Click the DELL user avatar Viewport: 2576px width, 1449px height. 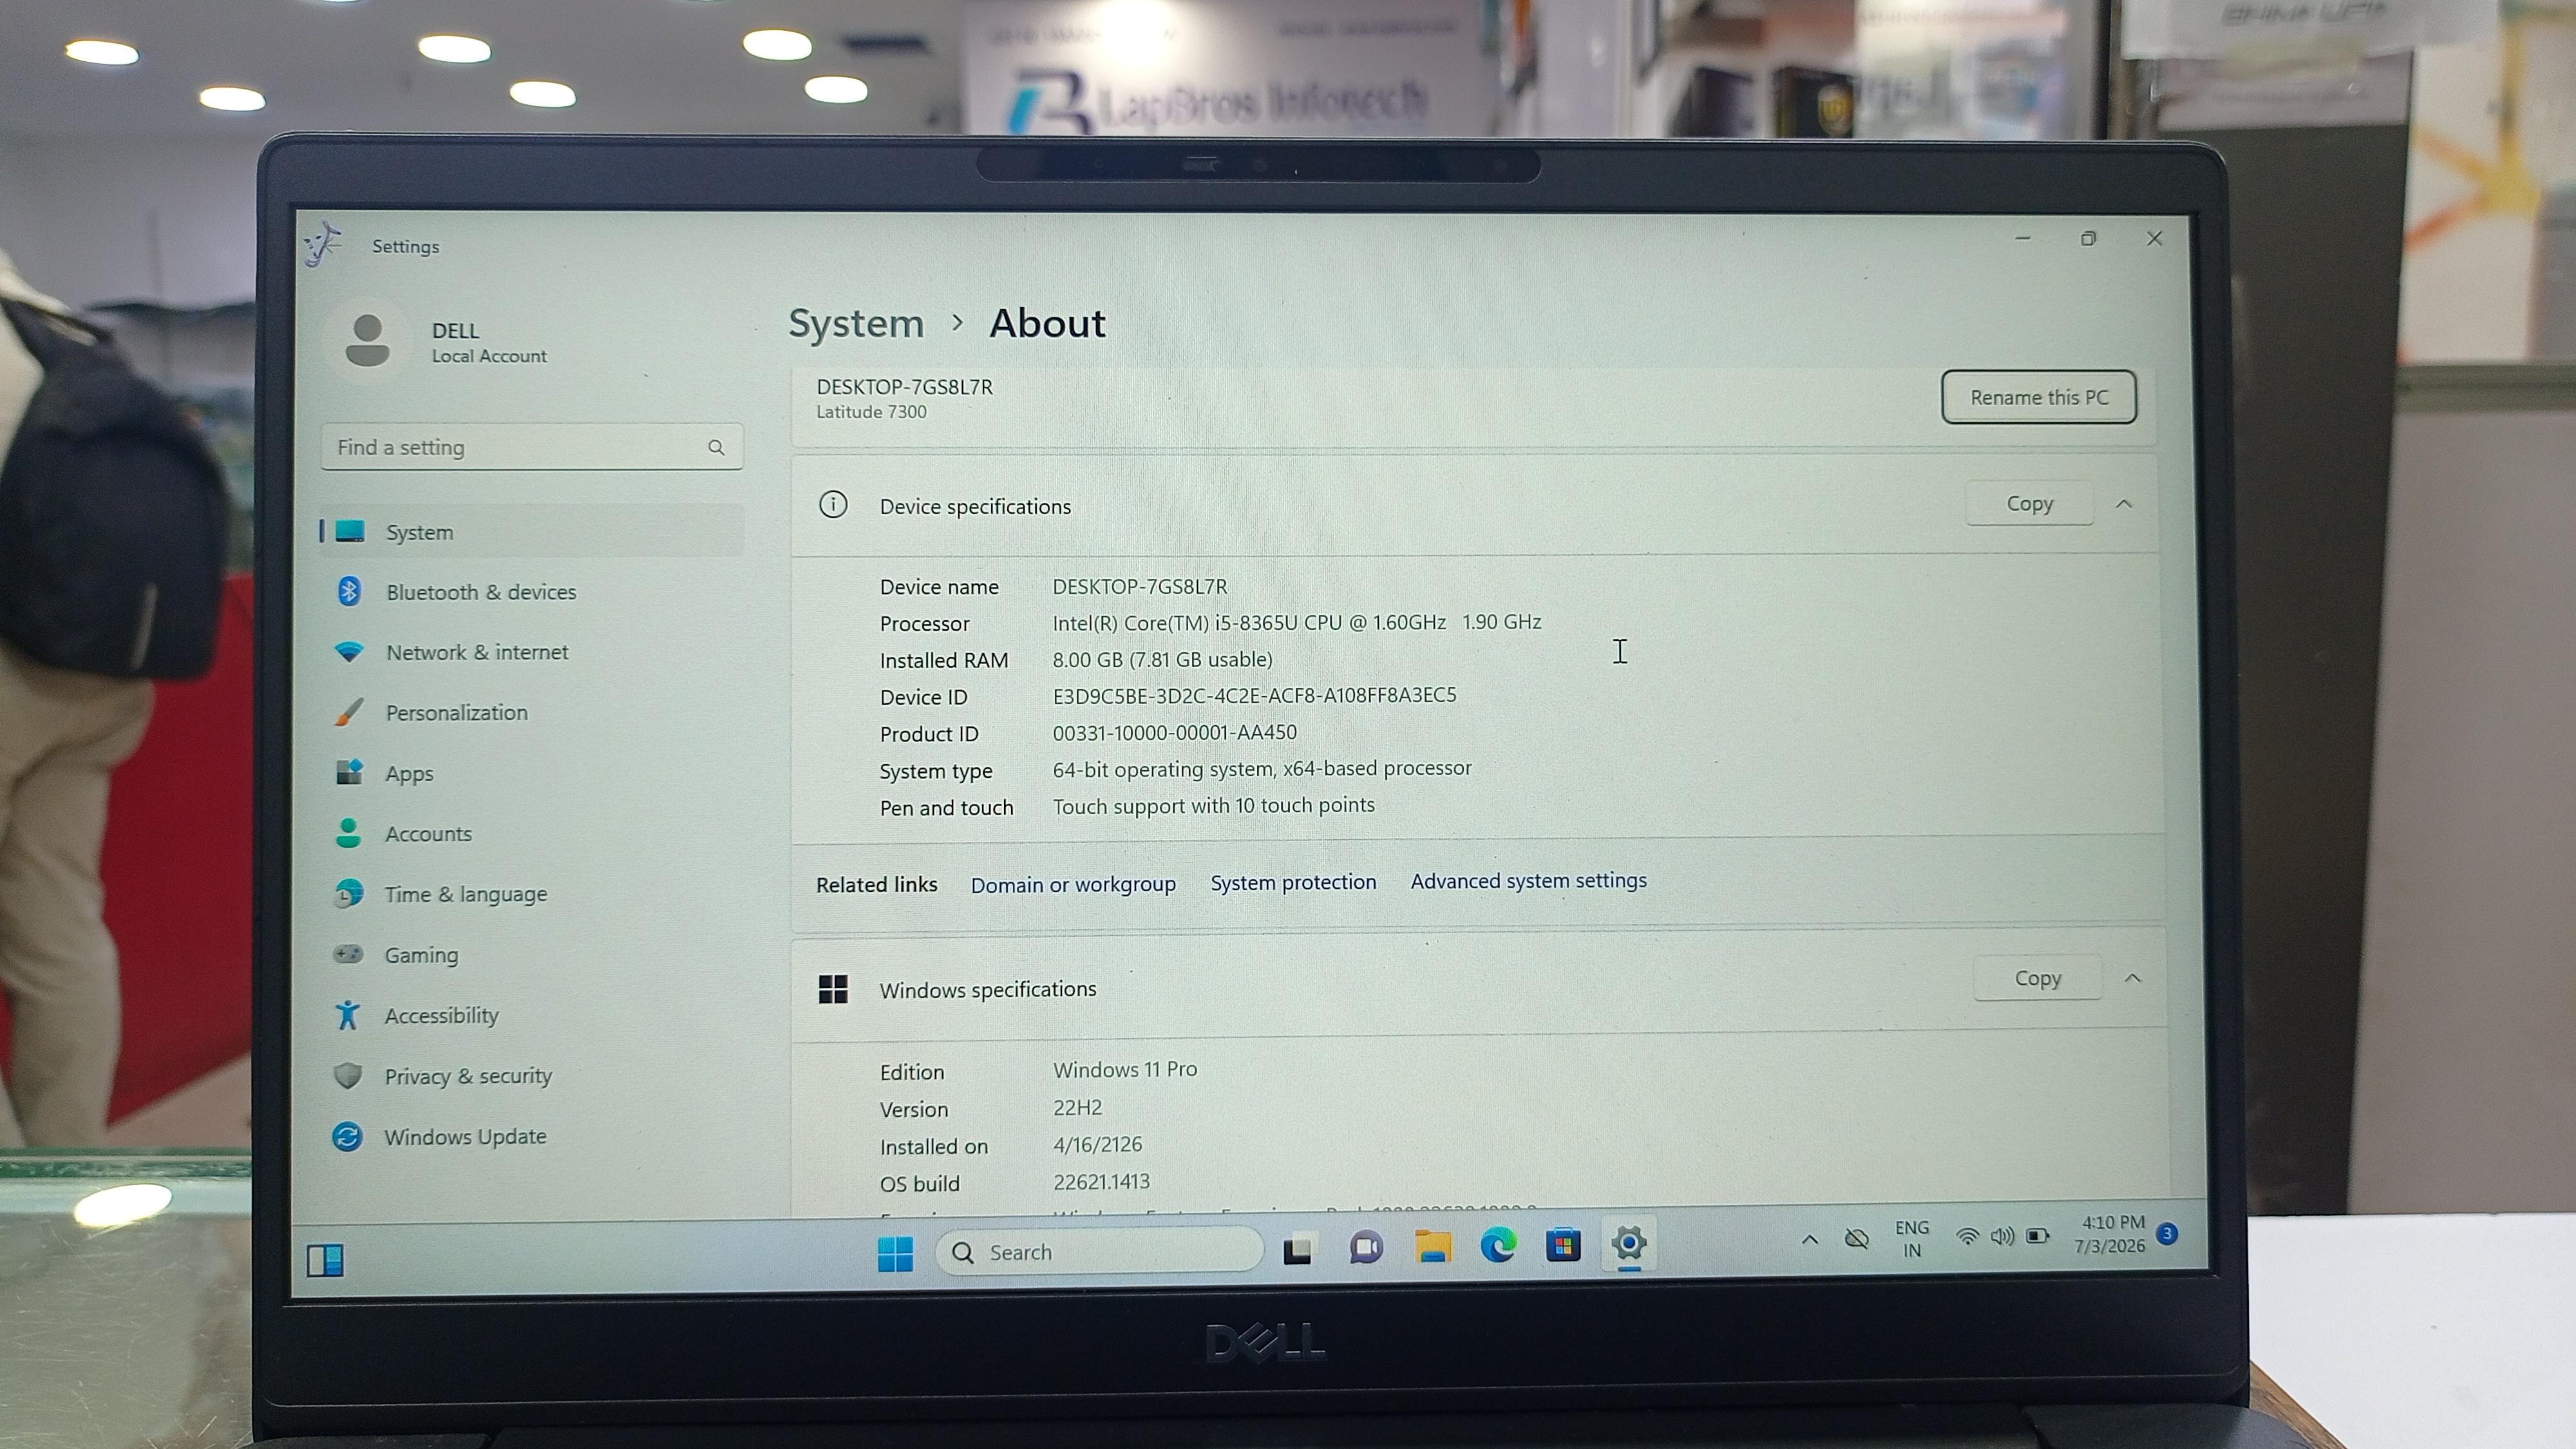point(367,340)
